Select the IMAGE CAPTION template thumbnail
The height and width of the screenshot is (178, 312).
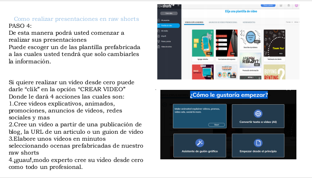202,72
